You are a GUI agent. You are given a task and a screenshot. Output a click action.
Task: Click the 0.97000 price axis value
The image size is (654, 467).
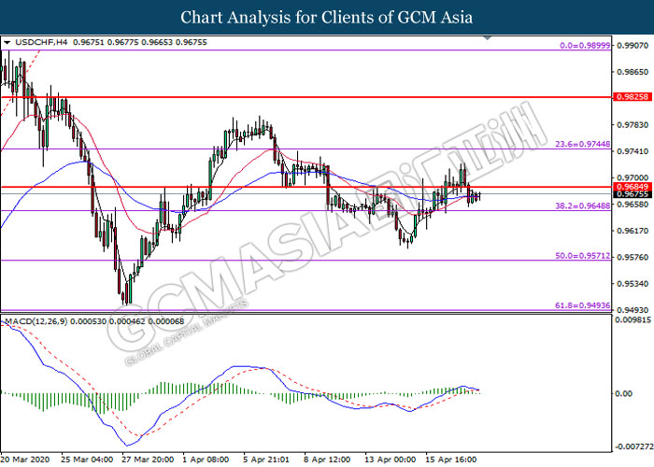point(633,177)
